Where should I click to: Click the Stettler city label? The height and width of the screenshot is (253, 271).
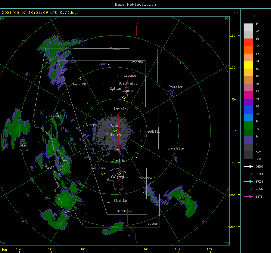(176, 87)
